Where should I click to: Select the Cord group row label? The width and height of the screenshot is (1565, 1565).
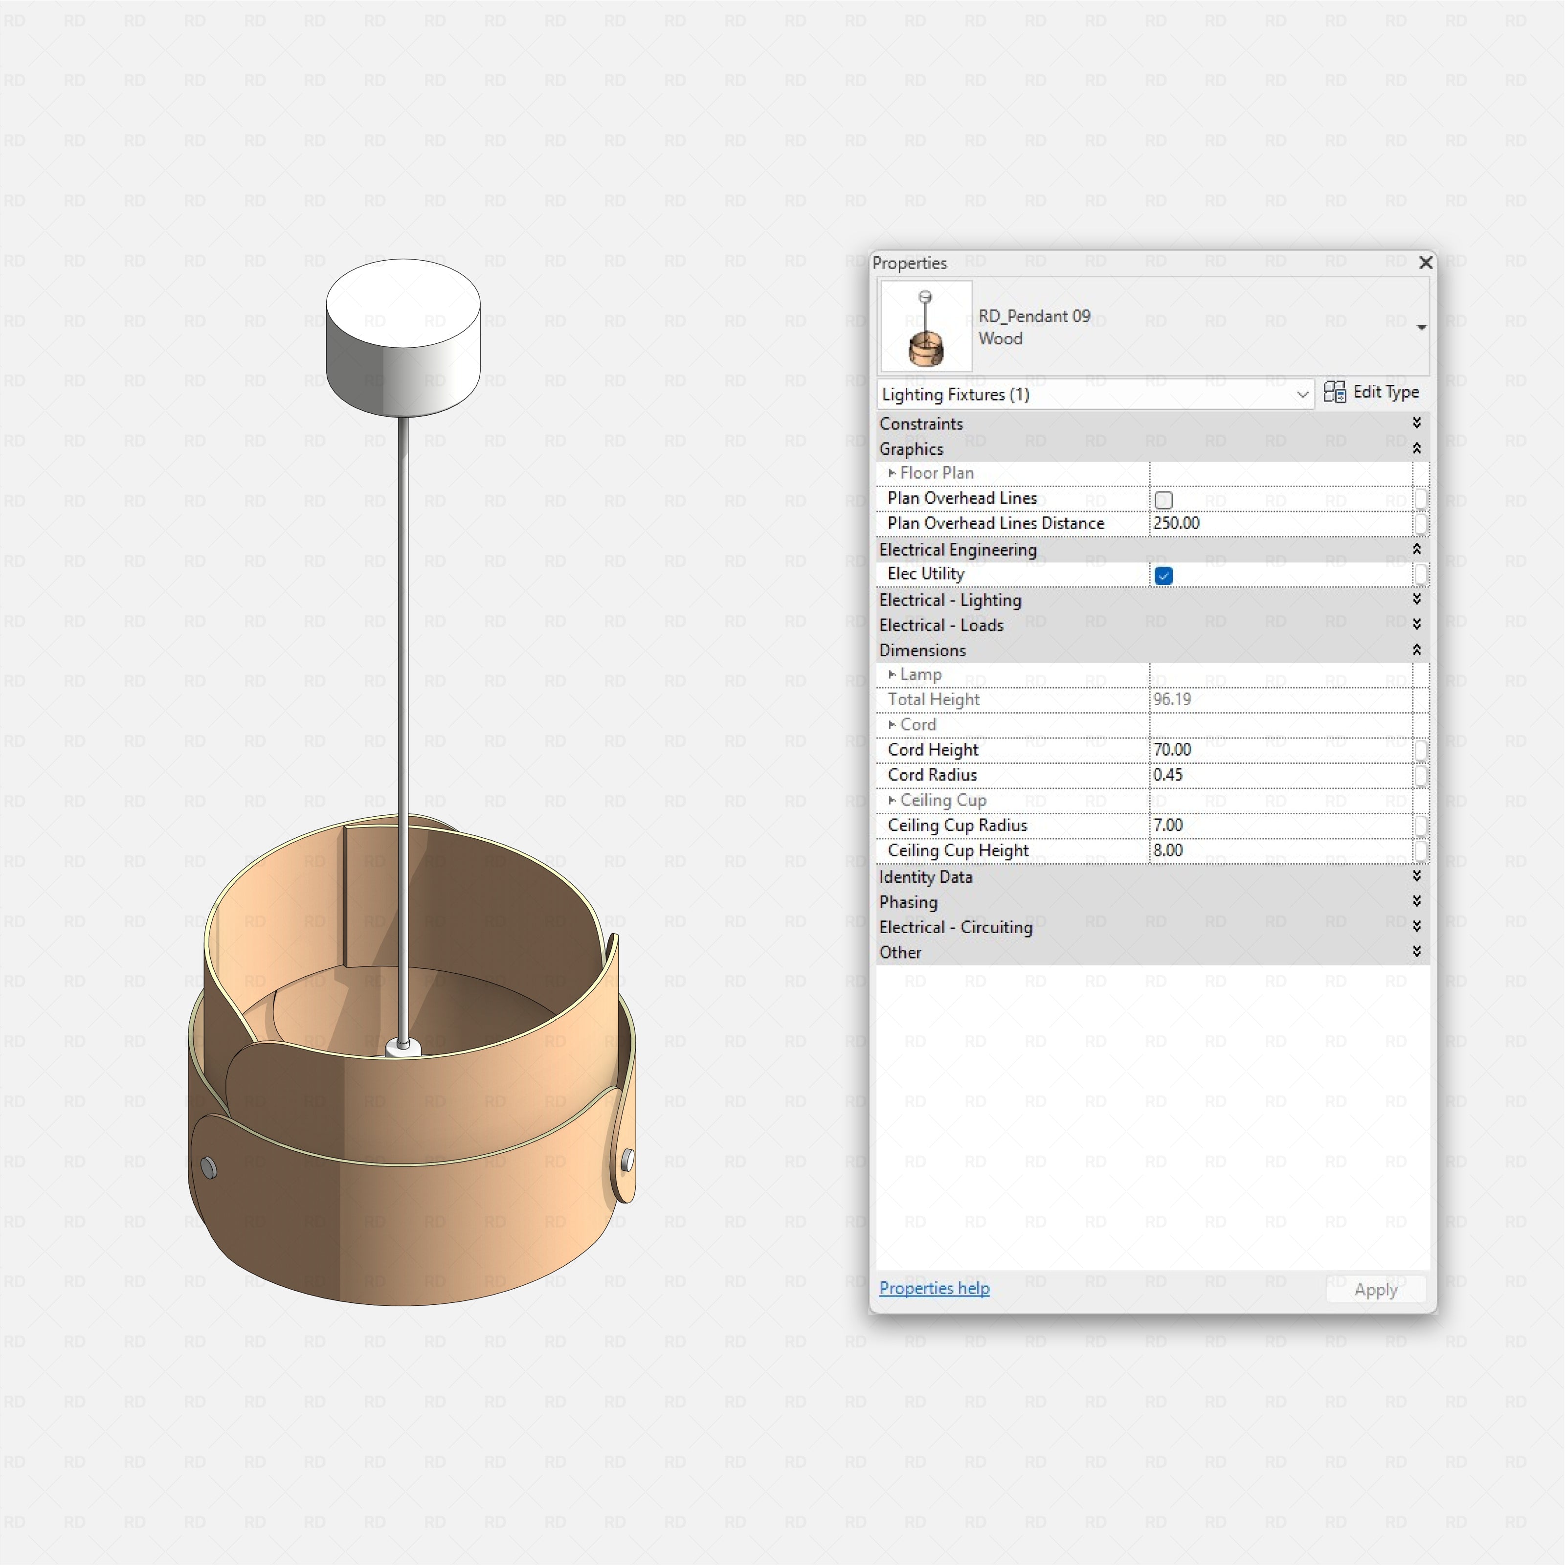click(918, 724)
